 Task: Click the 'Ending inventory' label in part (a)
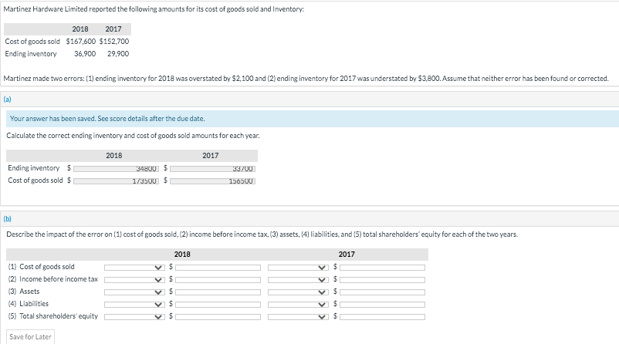click(x=33, y=168)
